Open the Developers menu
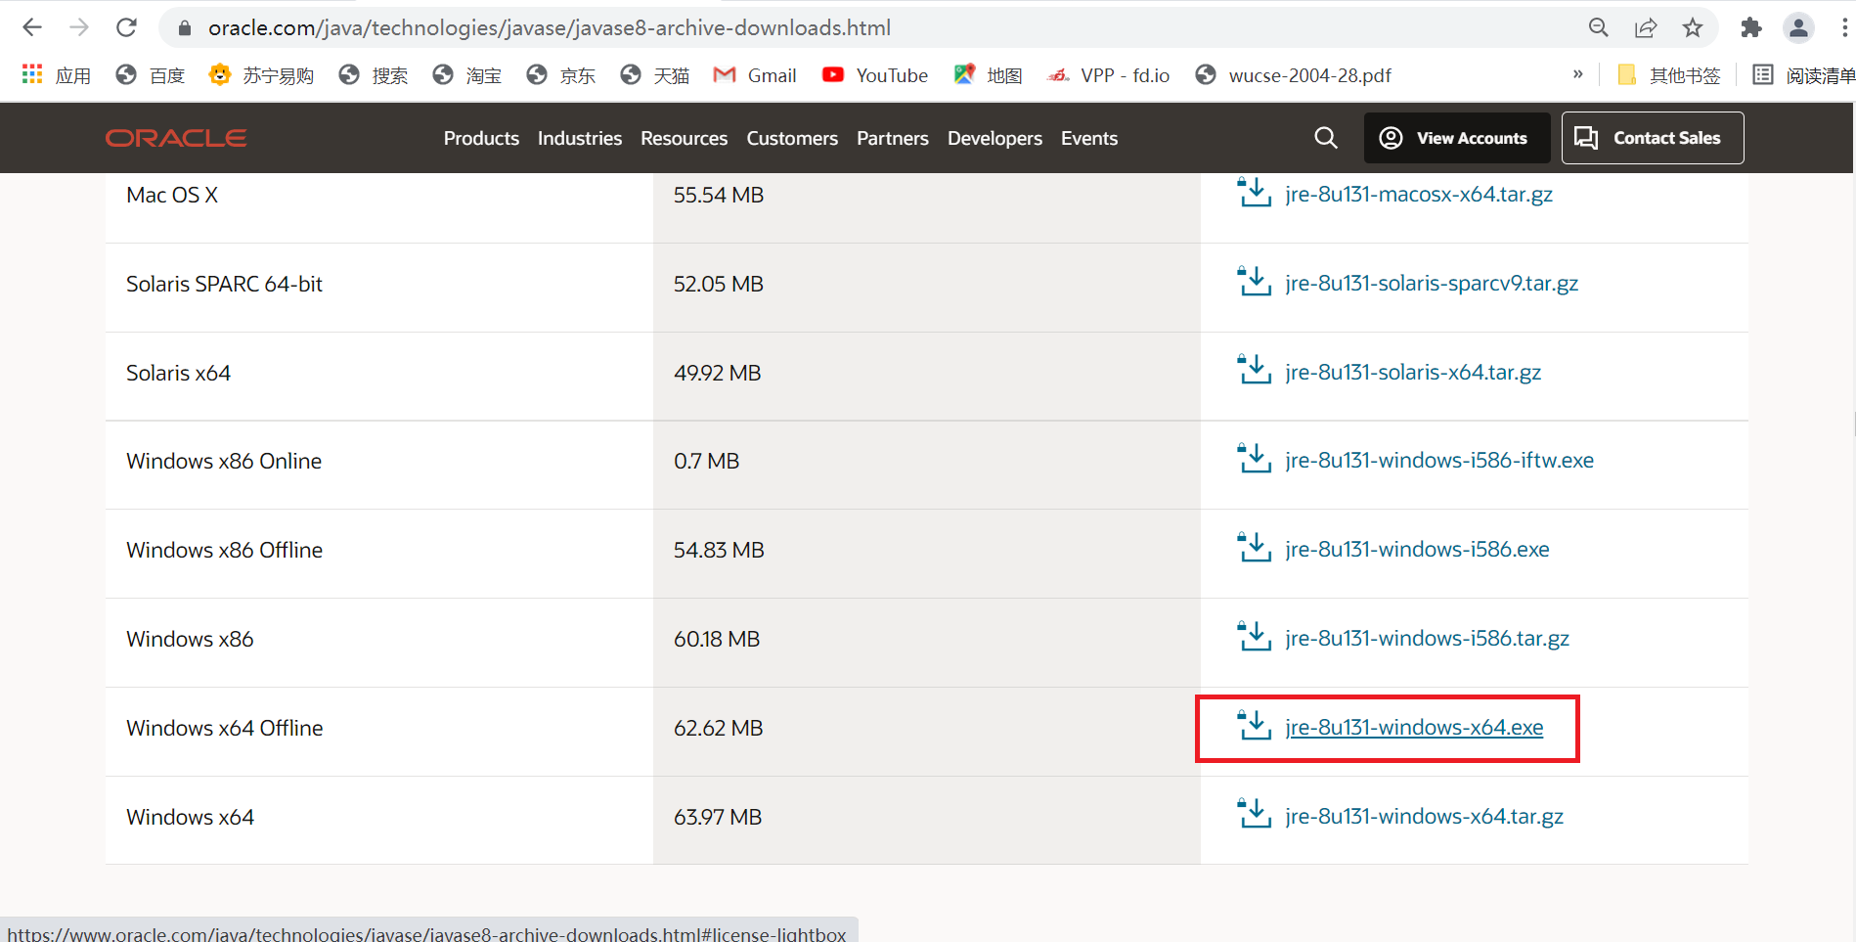Image resolution: width=1856 pixels, height=942 pixels. tap(994, 138)
